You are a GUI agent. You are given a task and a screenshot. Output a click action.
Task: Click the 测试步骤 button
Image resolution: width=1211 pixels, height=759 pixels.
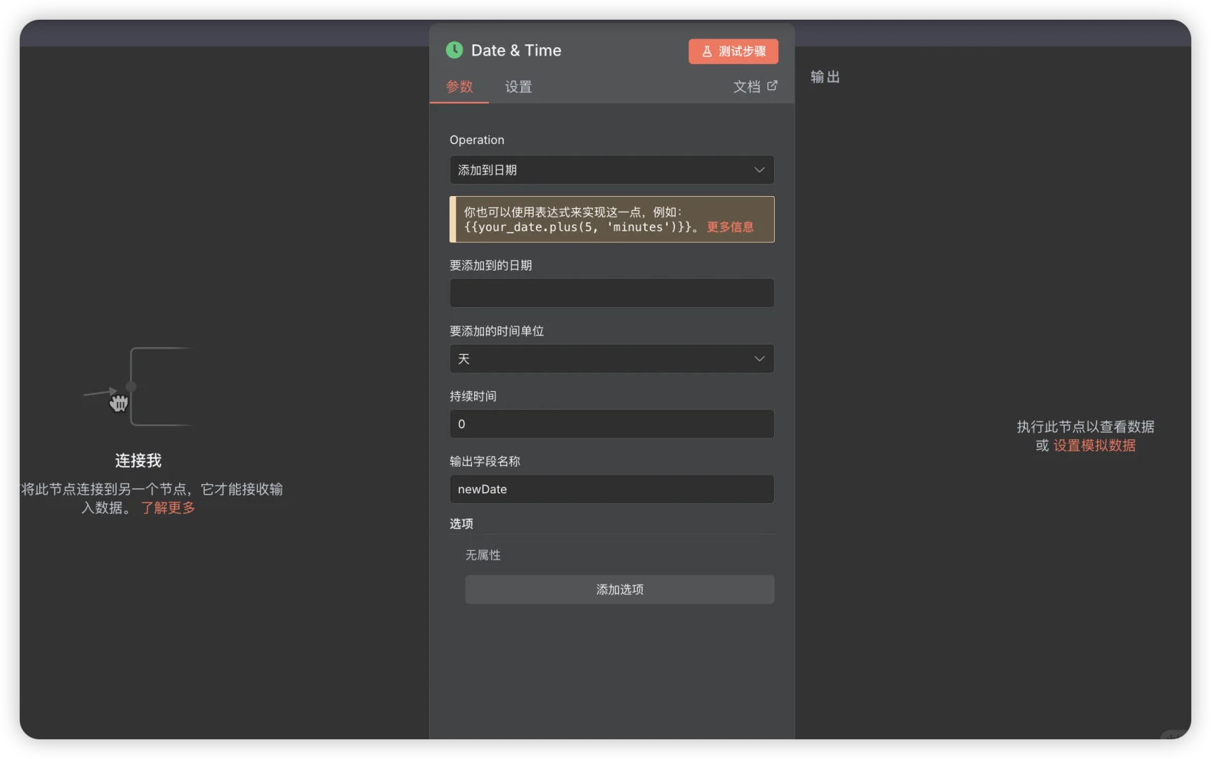click(733, 51)
